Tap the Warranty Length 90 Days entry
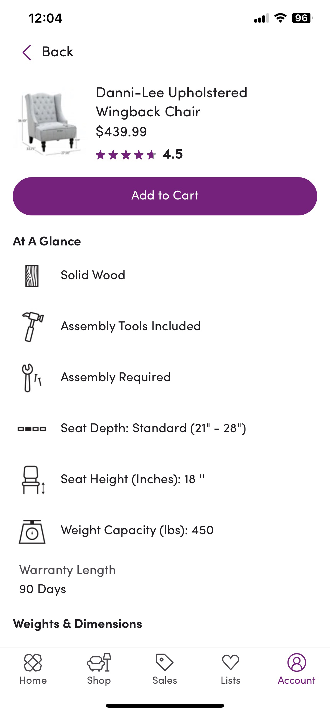 click(x=67, y=580)
